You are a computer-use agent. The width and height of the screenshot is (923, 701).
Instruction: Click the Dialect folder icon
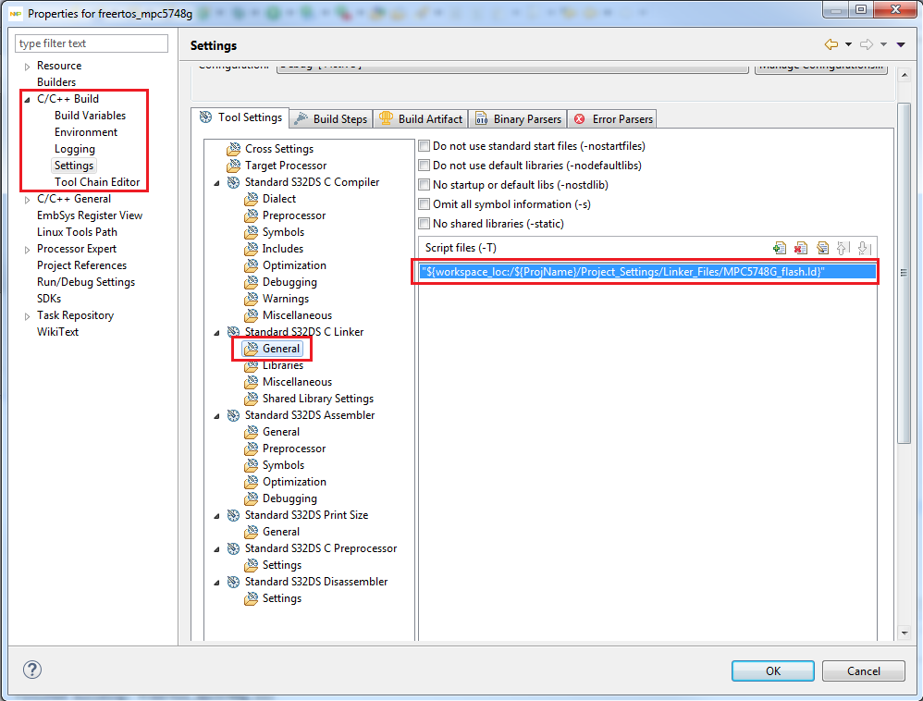click(252, 199)
